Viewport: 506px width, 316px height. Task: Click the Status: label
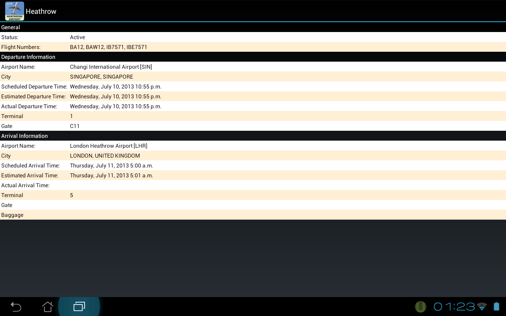10,37
